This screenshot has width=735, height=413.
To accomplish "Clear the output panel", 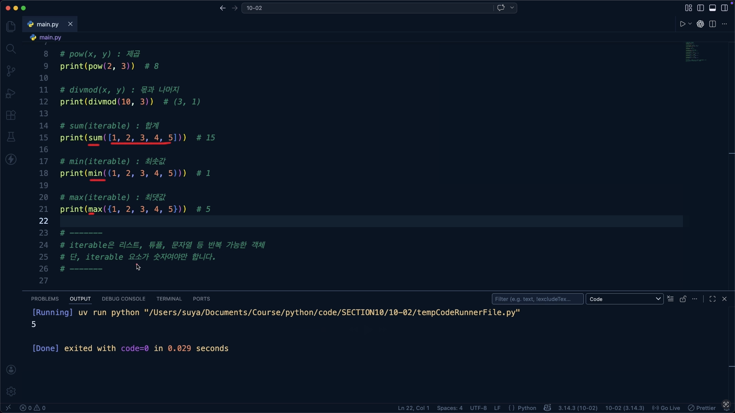I will click(x=670, y=299).
